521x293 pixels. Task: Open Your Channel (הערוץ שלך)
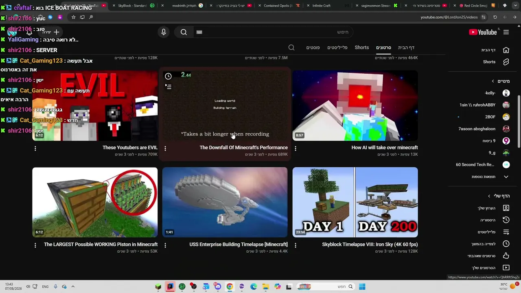coord(494,208)
